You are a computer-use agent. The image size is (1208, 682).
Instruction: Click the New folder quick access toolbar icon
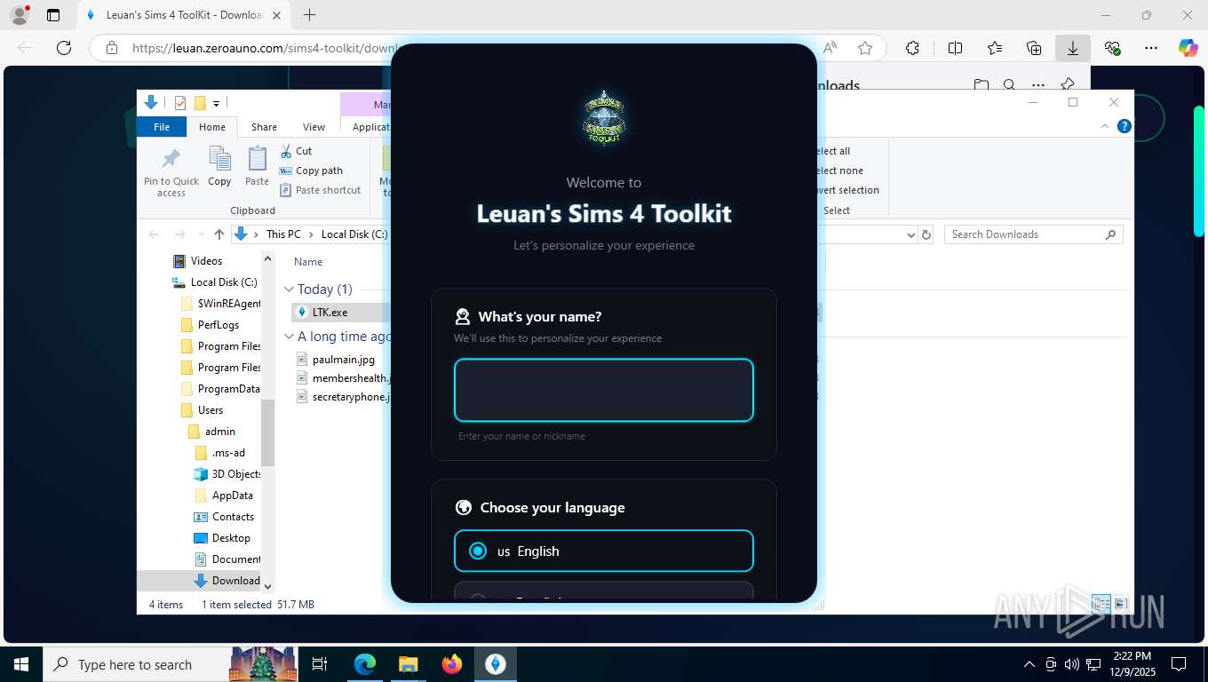[200, 103]
